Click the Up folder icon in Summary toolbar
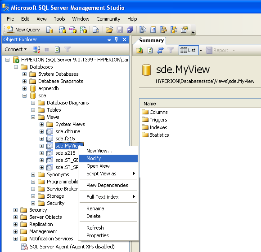The image size is (261, 252). (x=139, y=50)
